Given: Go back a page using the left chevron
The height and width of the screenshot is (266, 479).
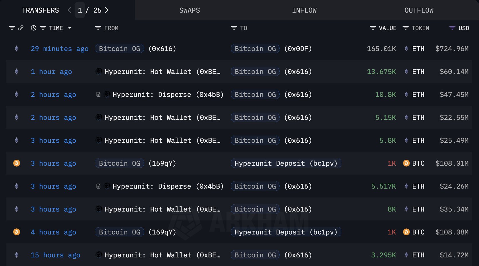Looking at the screenshot, I should tap(69, 10).
